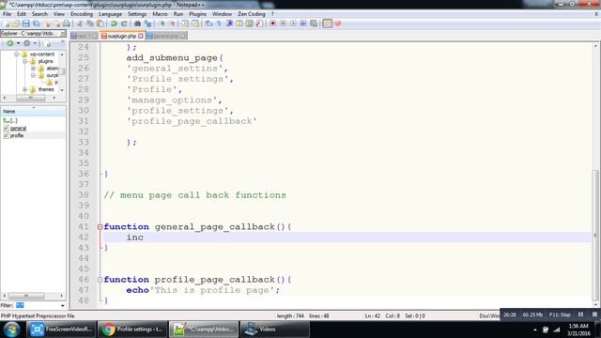The height and width of the screenshot is (338, 601).
Task: Toggle Synchronize Vertical Scrolling
Action: (185, 23)
